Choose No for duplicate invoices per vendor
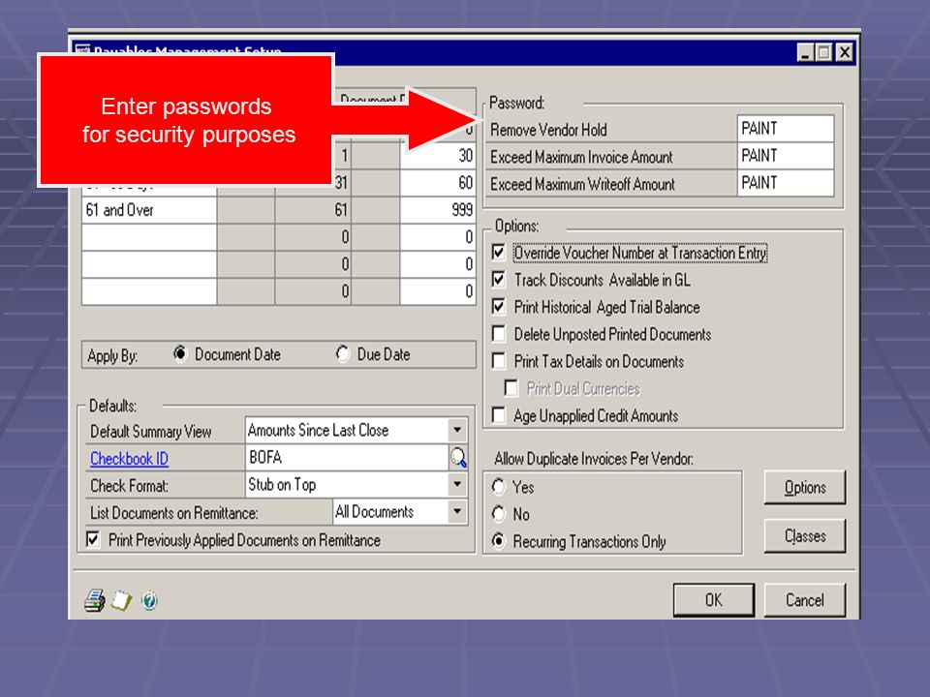The width and height of the screenshot is (930, 697). [499, 514]
